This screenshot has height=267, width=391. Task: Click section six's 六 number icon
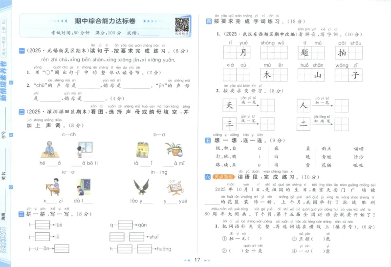(x=207, y=177)
